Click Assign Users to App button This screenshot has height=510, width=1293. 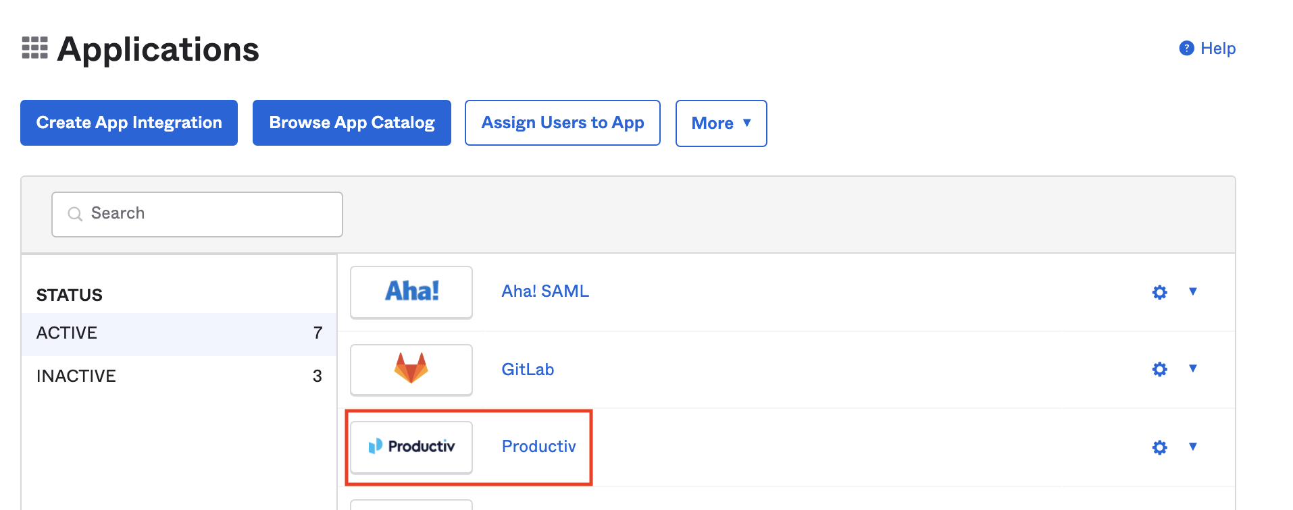pos(563,123)
